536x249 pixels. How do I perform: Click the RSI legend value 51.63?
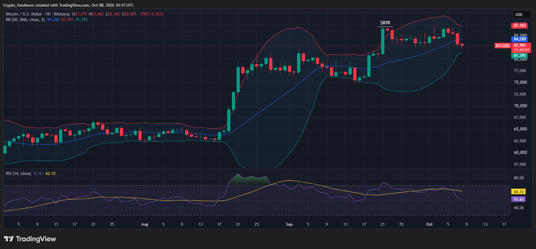coord(38,174)
